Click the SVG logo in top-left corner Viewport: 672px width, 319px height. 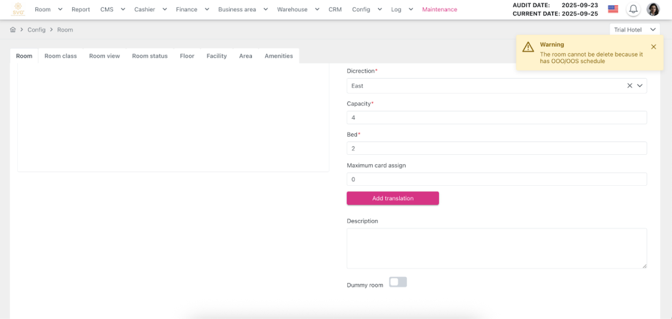coord(18,9)
